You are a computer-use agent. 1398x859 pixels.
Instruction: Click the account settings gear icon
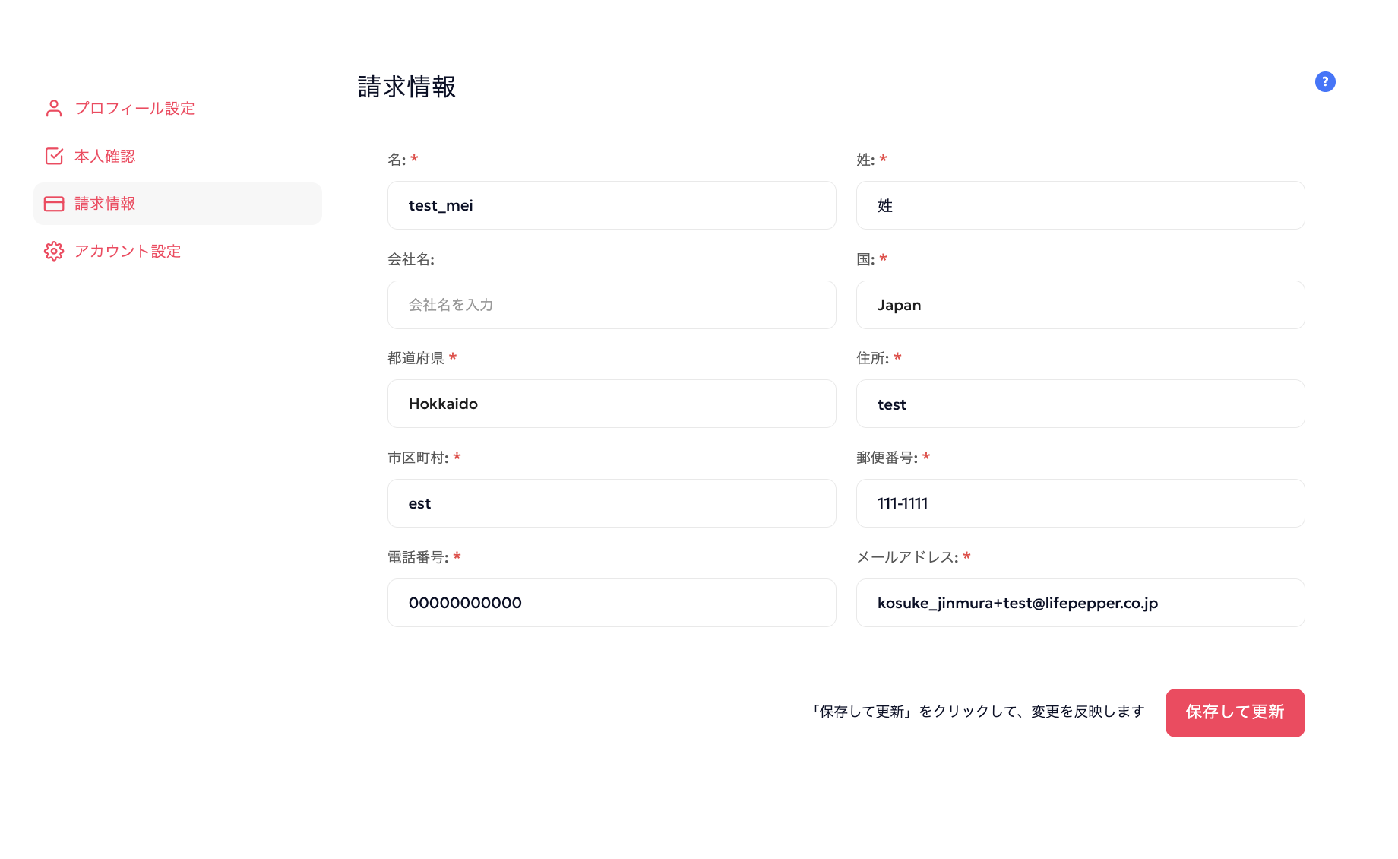tap(54, 252)
